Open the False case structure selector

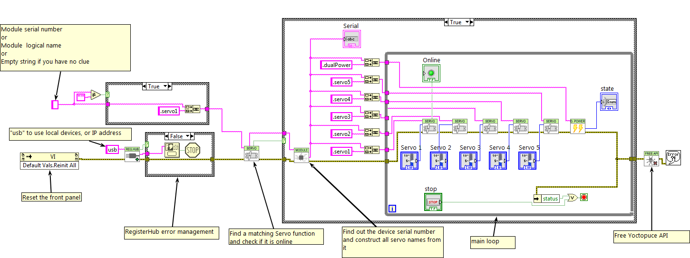pyautogui.click(x=179, y=136)
